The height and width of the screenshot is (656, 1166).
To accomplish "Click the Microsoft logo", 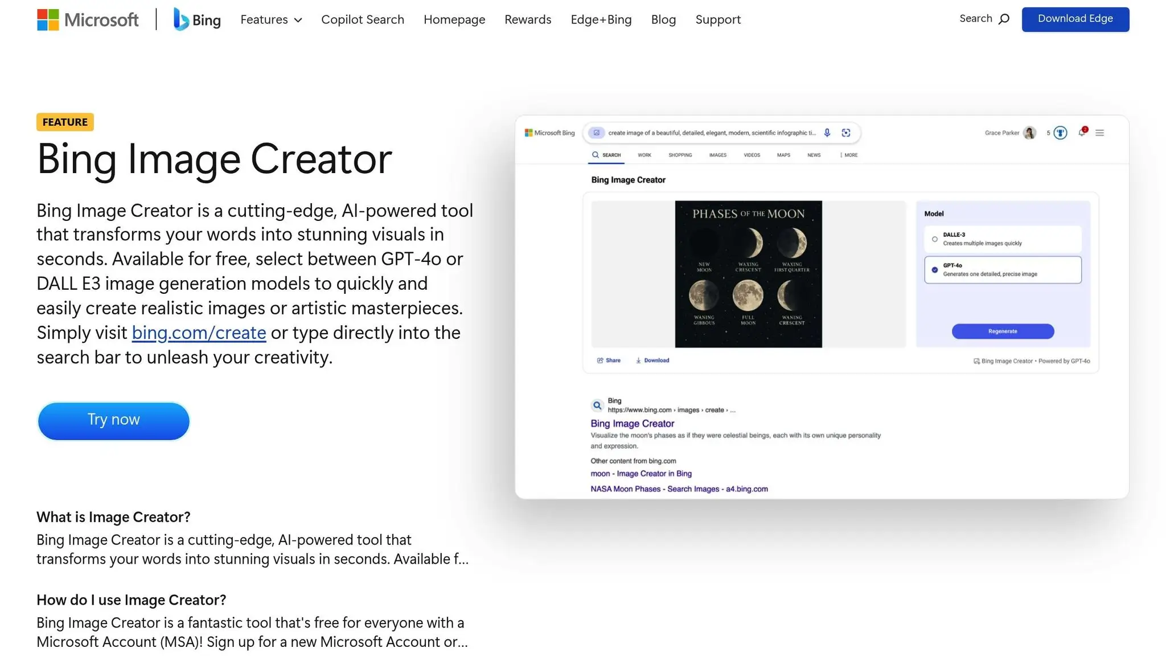I will coord(88,19).
